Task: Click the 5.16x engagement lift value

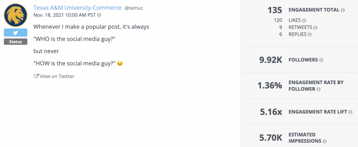Action: pos(271,112)
